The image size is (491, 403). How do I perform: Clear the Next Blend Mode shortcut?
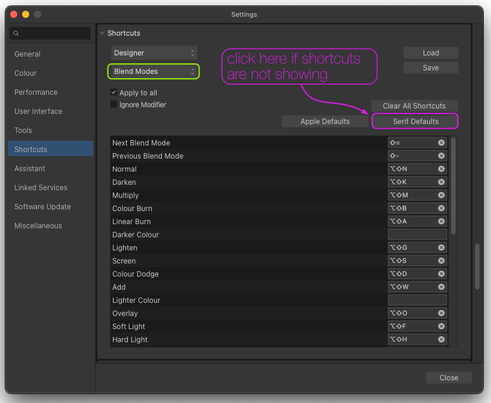click(x=441, y=142)
